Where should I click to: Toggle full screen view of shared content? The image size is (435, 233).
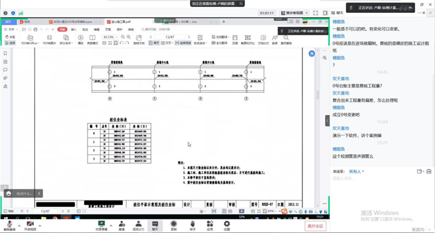click(x=316, y=13)
